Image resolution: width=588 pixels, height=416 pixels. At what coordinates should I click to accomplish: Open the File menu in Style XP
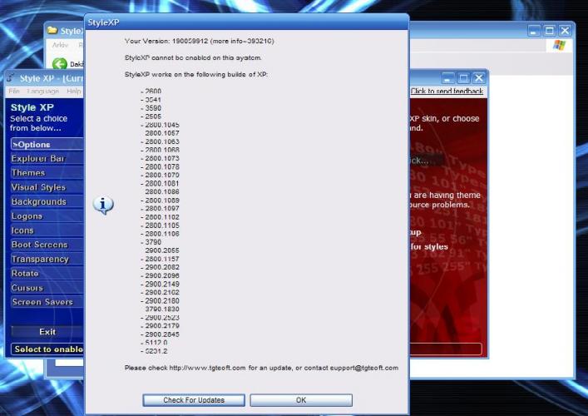click(x=13, y=91)
